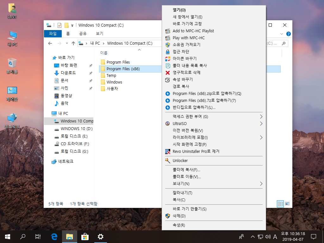Click 폴더 내용 목록 복사 entry
Image resolution: width=324 pixels, height=243 pixels.
tap(214, 65)
